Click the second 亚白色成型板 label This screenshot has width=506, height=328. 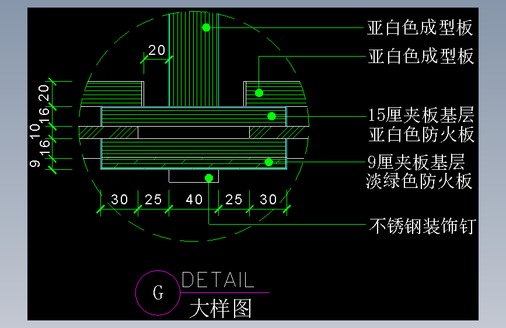[x=421, y=57]
